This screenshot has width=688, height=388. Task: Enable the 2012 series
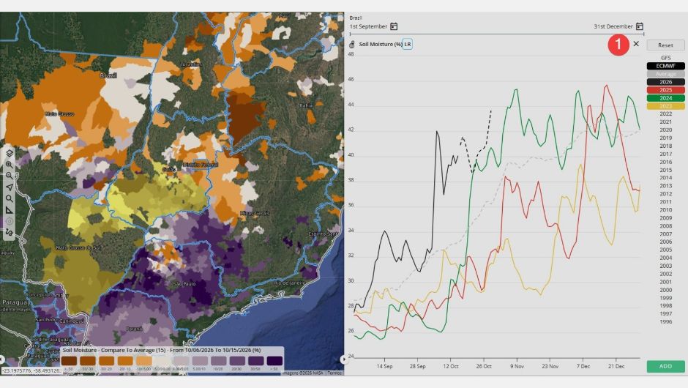pos(665,193)
